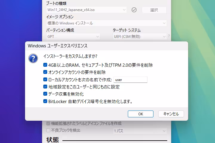Click the question mark help next to ターゲット システム
The width and height of the screenshot is (215, 143).
[x=169, y=36]
